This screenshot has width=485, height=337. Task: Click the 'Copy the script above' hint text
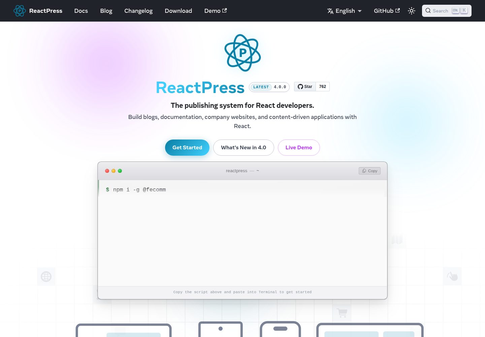(243, 292)
